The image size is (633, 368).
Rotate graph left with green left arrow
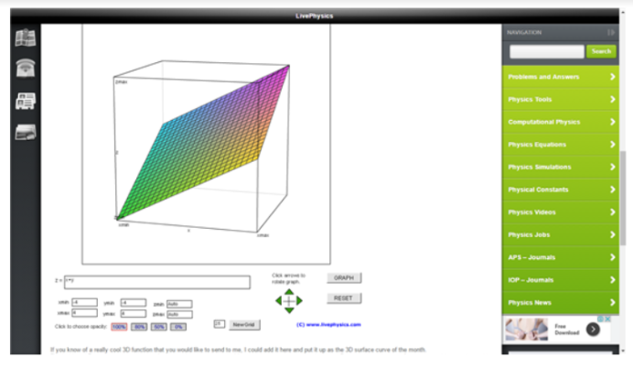279,300
